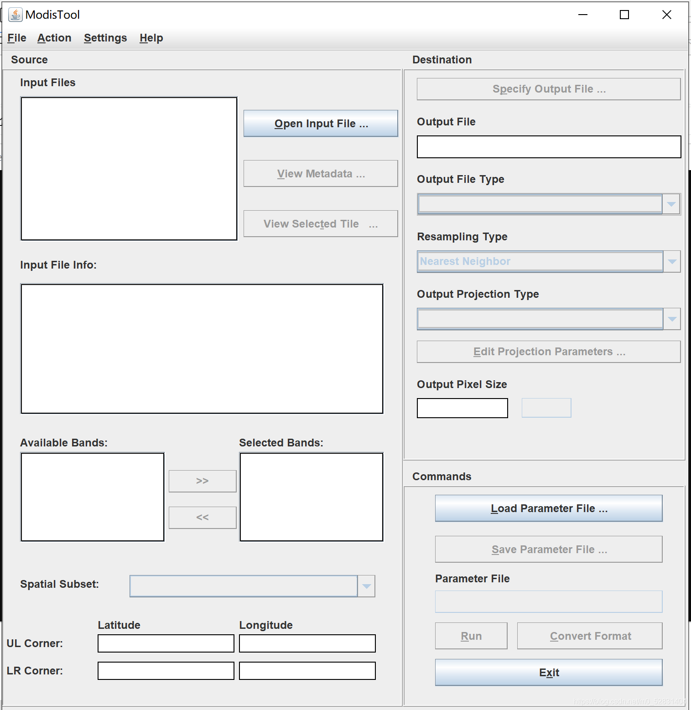This screenshot has height=710, width=691.
Task: Expand the Output File Type dropdown arrow
Action: (x=671, y=204)
